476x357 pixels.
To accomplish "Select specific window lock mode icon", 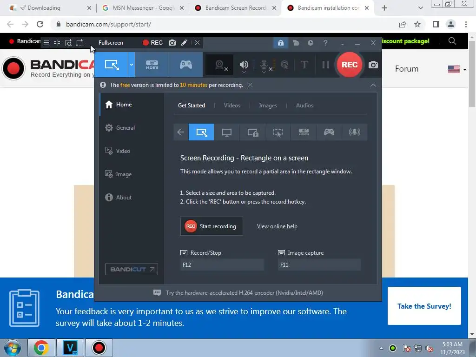I will pyautogui.click(x=252, y=132).
